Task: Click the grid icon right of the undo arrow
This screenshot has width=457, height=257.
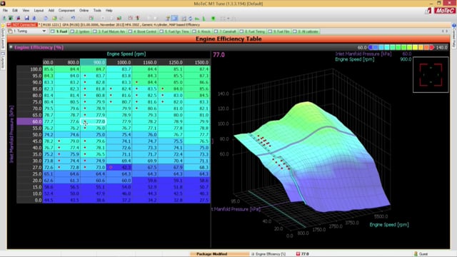Action: coord(91,18)
